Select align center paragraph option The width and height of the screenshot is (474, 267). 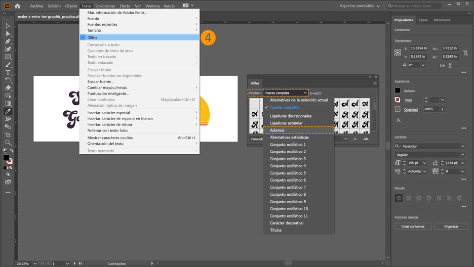coord(409,198)
